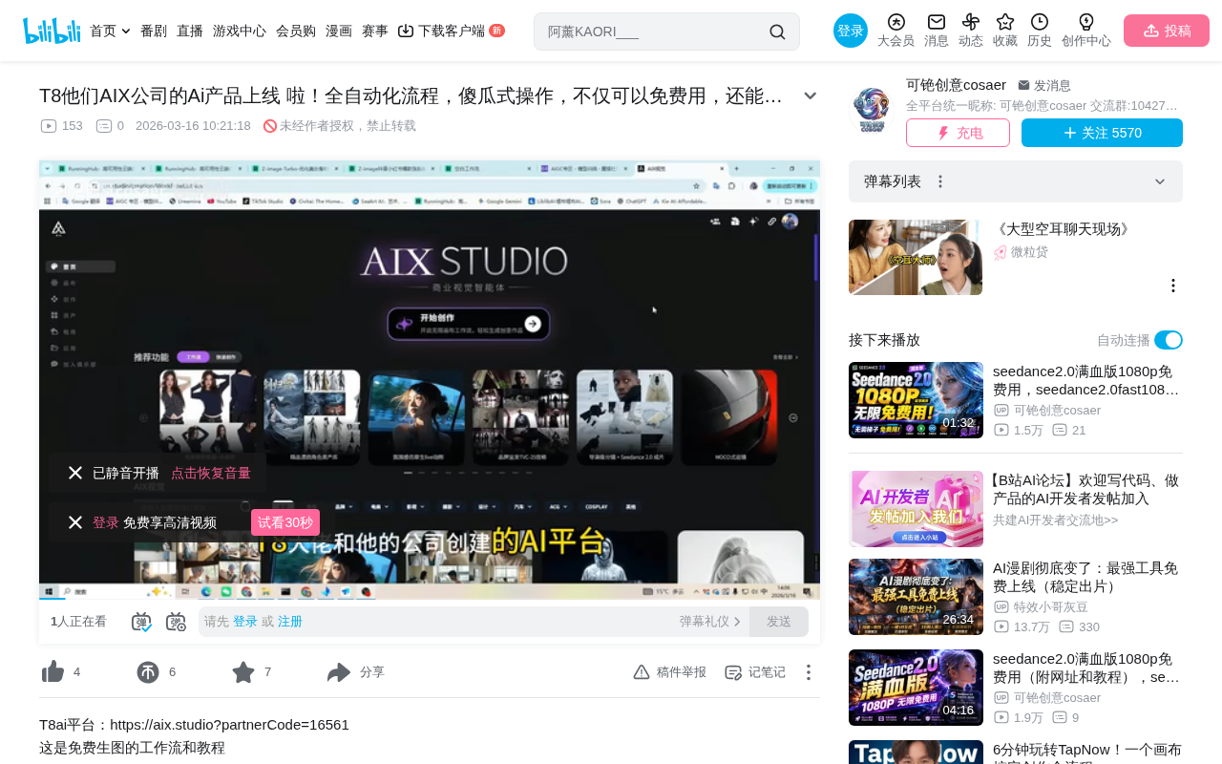Viewport: 1222px width, 764px height.
Task: Give coins with the coin icon
Action: [x=148, y=672]
